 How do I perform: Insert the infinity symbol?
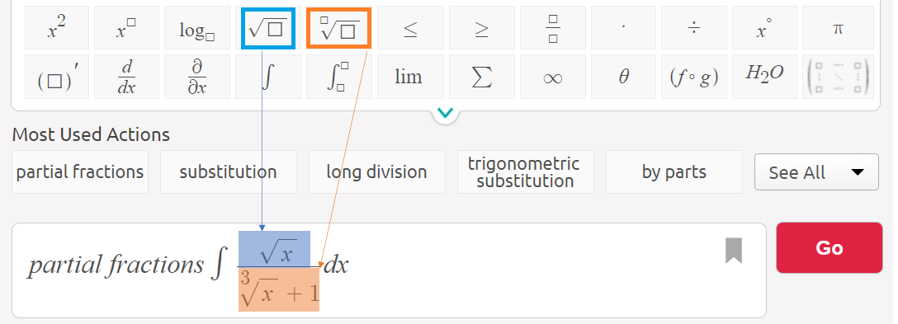click(x=553, y=77)
